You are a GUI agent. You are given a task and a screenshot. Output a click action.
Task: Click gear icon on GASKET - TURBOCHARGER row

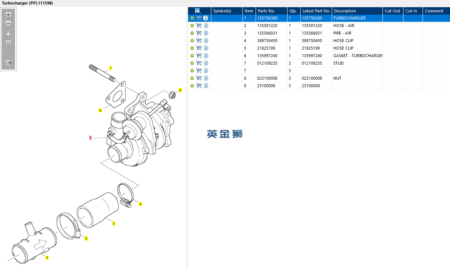pos(192,56)
